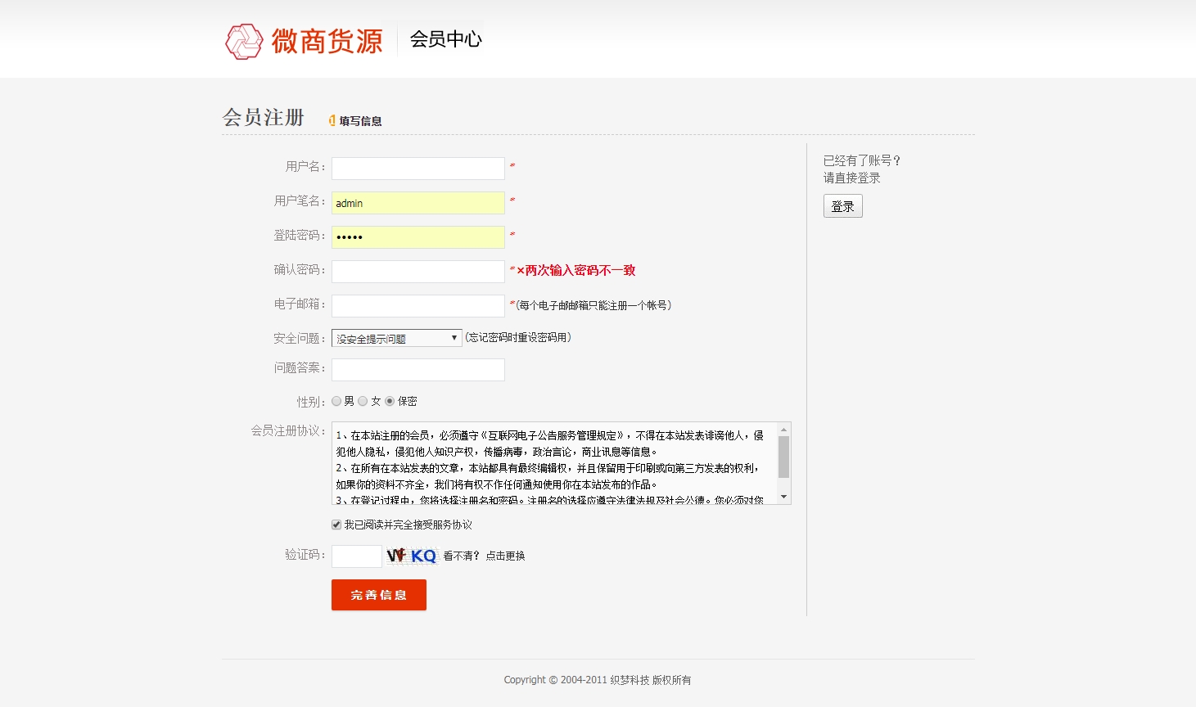Click the 微商货源 logo icon

(243, 42)
